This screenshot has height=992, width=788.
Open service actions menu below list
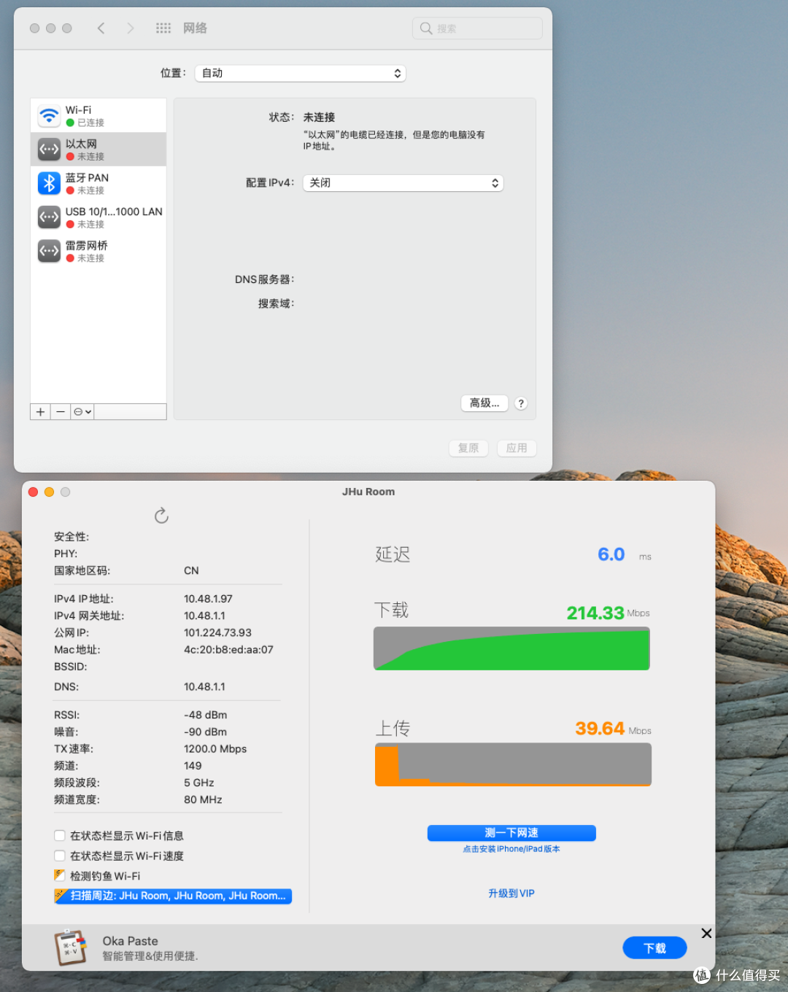coord(82,412)
